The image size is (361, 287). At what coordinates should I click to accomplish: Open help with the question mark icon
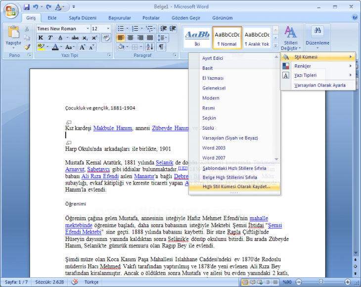click(x=355, y=17)
